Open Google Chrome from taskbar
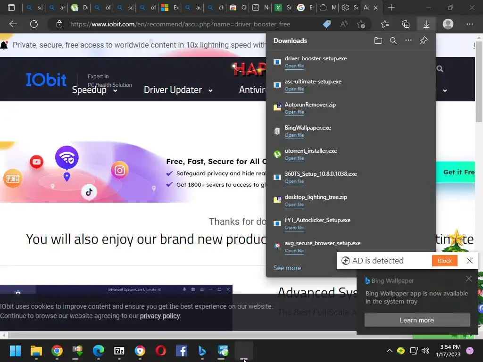The image size is (483, 362). (x=57, y=351)
